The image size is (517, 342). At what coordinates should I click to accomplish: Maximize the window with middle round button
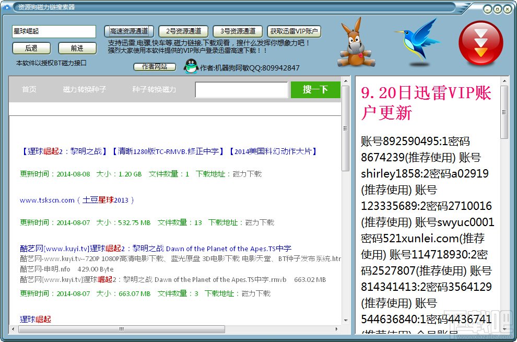pos(498,9)
